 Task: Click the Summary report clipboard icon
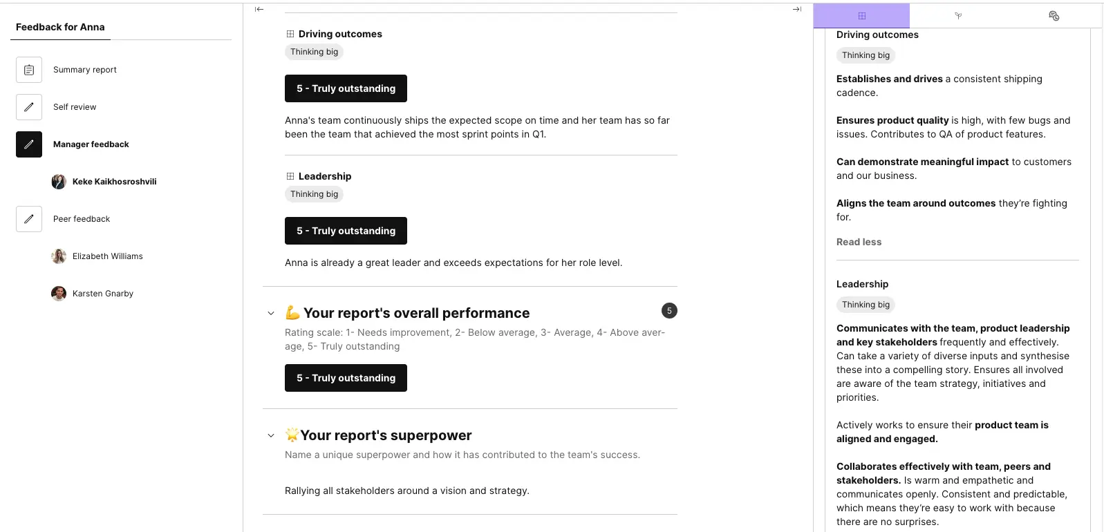point(29,70)
